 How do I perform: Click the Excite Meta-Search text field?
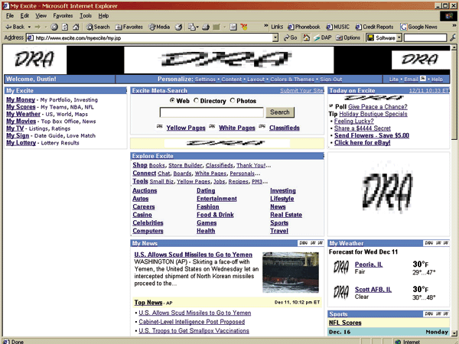tap(212, 112)
